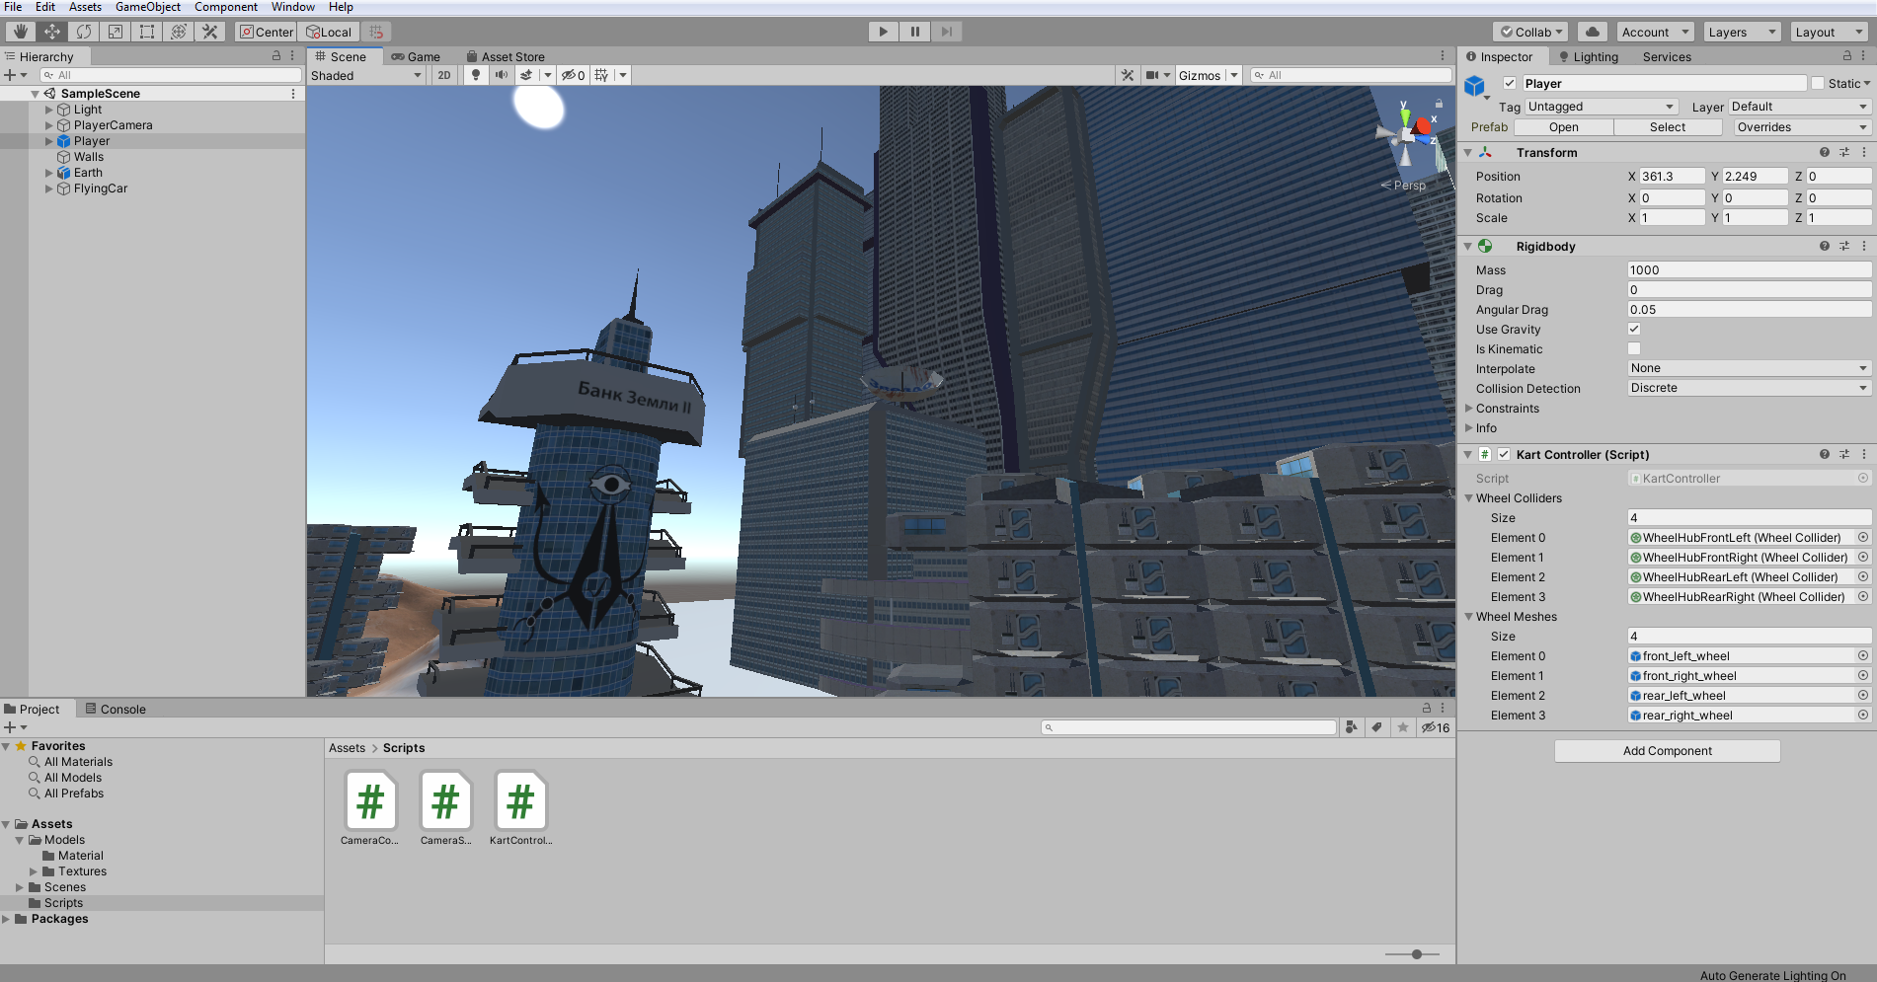Viewport: 1877px width, 982px height.
Task: Enable the Is Kinematic checkbox
Action: pyautogui.click(x=1634, y=349)
